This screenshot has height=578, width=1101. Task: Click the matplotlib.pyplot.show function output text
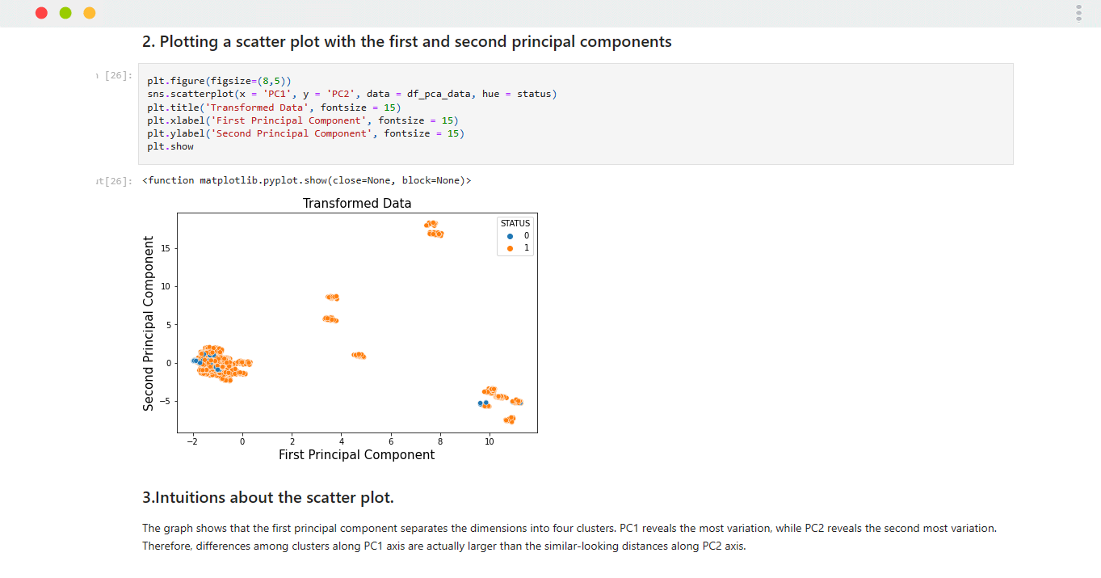[306, 180]
